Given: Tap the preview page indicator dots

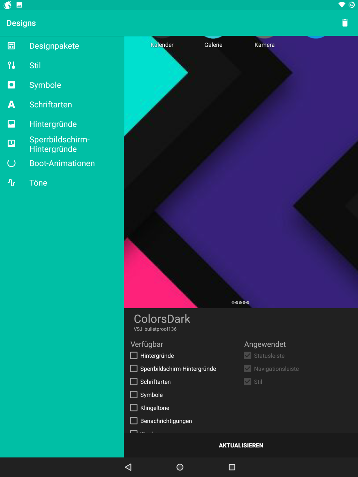Looking at the screenshot, I should (240, 303).
